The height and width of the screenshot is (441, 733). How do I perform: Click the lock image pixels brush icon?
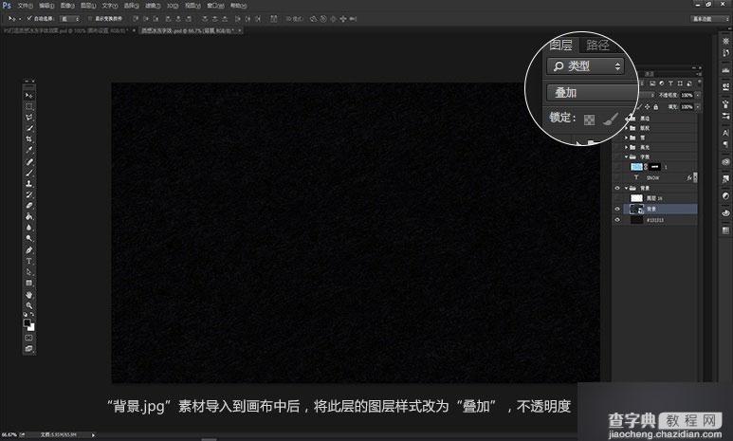tap(612, 119)
